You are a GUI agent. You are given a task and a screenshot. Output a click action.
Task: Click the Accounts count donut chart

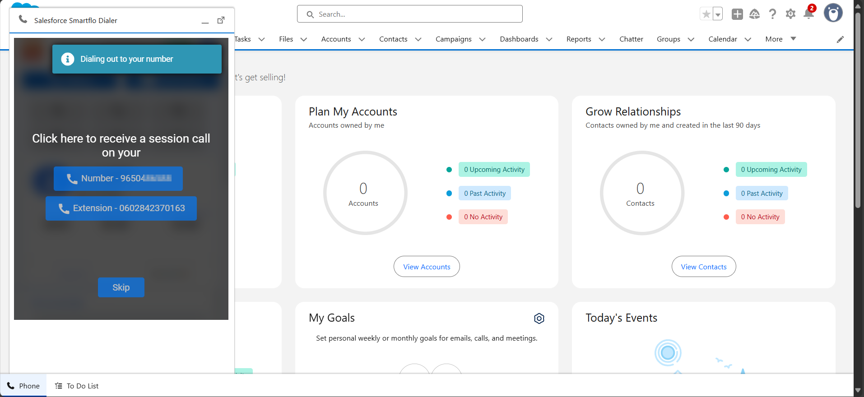point(365,193)
